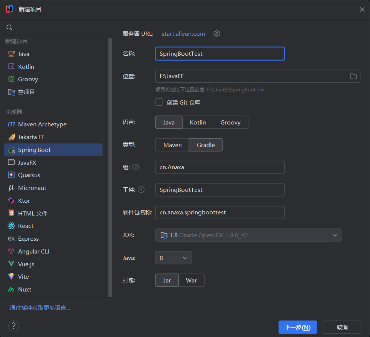Show help for 工件 (artifact) field
The height and width of the screenshot is (337, 370).
141,190
